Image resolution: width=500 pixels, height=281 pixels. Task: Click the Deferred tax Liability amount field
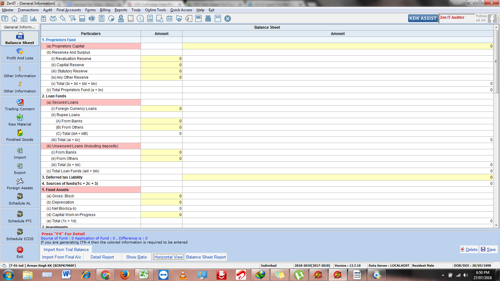click(x=337, y=177)
